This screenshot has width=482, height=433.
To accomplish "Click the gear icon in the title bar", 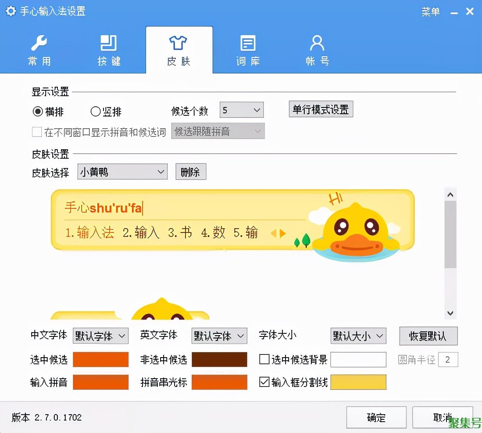I will (x=11, y=11).
